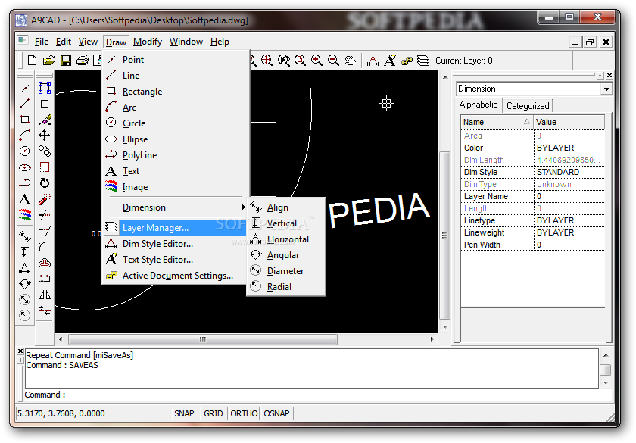Click the document settings toolbar icon
The width and height of the screenshot is (636, 443).
pyautogui.click(x=407, y=61)
